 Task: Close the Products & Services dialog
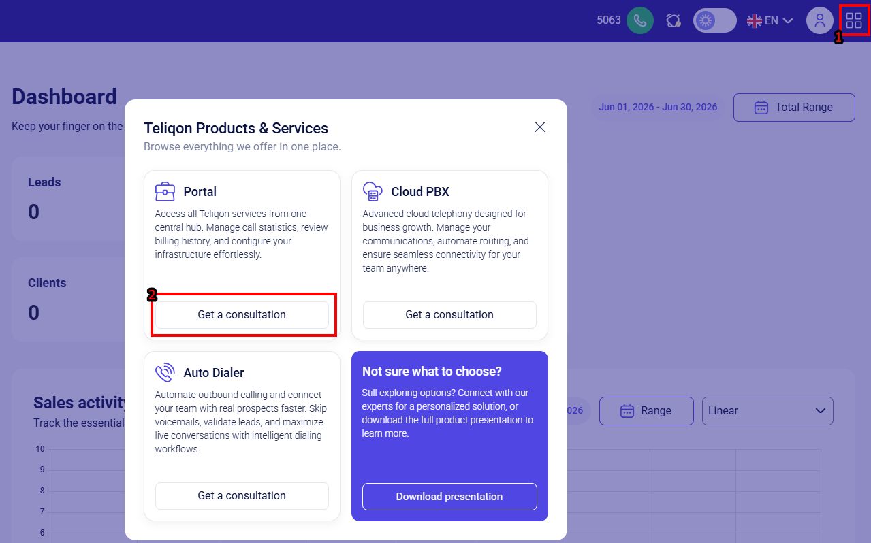pyautogui.click(x=540, y=127)
